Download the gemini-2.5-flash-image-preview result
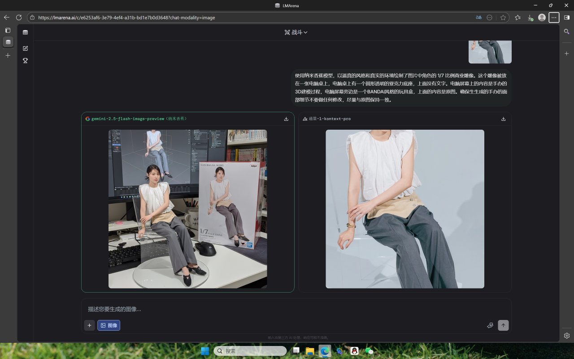This screenshot has width=574, height=359. coord(286,119)
